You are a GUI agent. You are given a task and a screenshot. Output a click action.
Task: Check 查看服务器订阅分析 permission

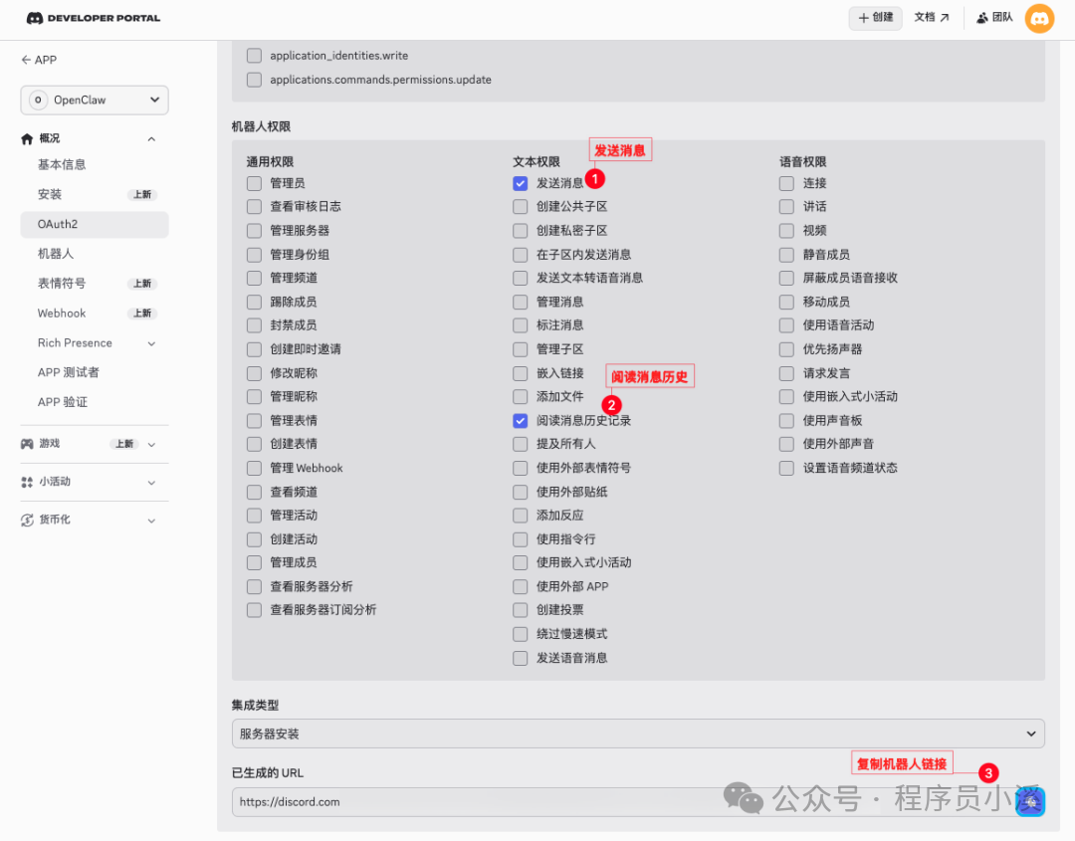click(255, 609)
